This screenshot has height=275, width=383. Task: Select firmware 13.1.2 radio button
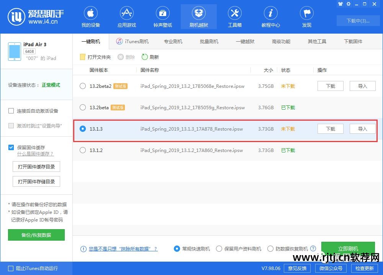83,150
